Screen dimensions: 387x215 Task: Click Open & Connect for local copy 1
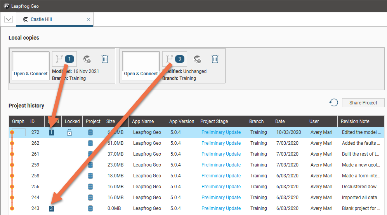(31, 66)
